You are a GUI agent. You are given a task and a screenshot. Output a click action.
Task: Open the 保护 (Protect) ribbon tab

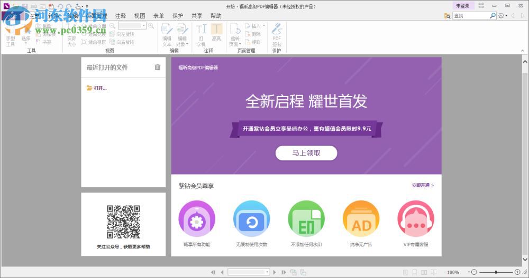click(x=178, y=16)
